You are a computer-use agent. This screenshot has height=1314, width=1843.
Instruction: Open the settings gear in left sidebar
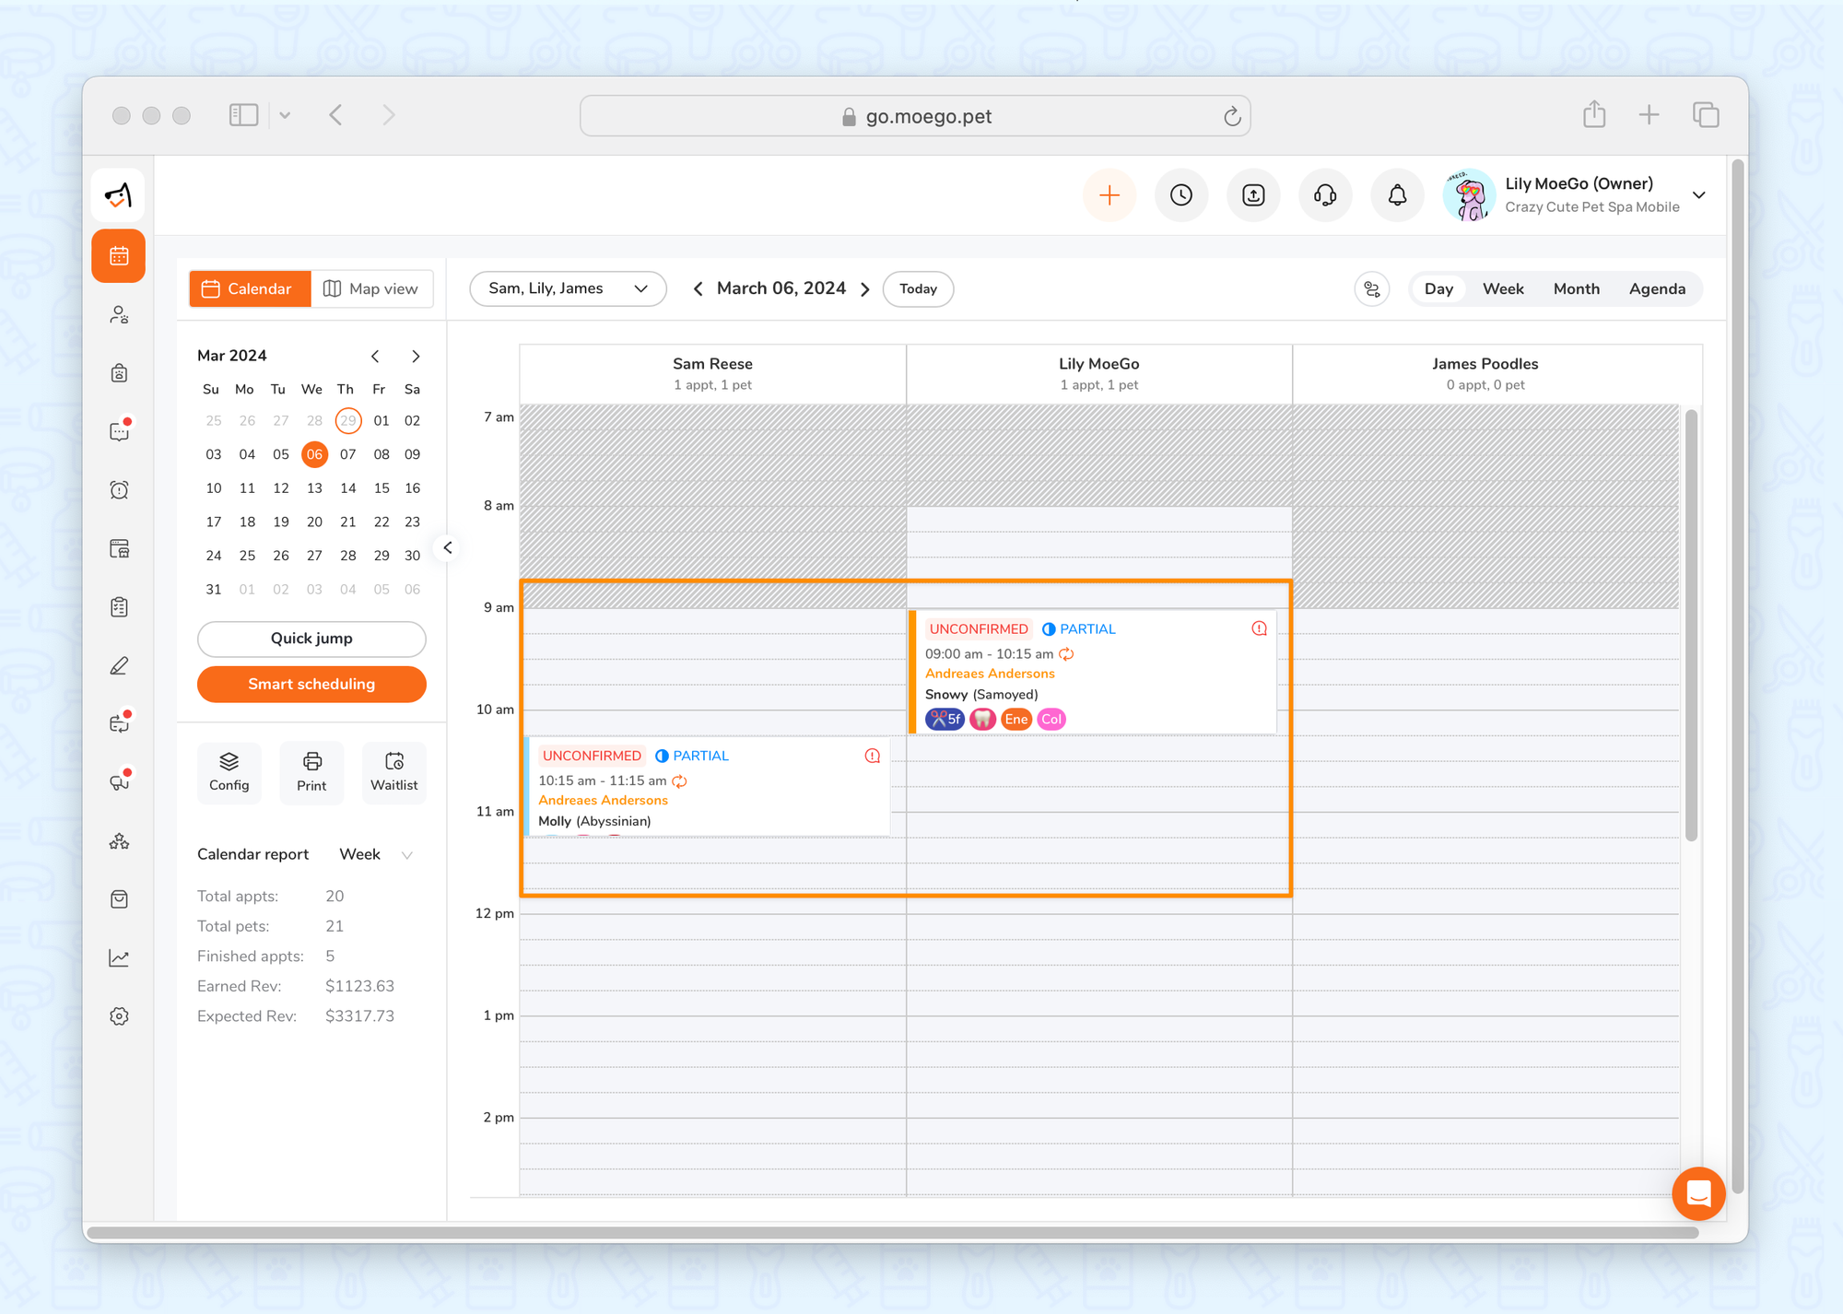[x=119, y=1016]
